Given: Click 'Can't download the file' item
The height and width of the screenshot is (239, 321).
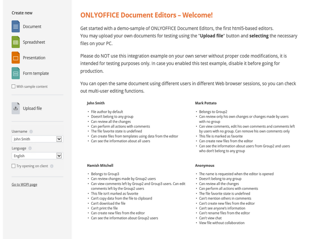Looking at the screenshot, I should [x=108, y=204].
